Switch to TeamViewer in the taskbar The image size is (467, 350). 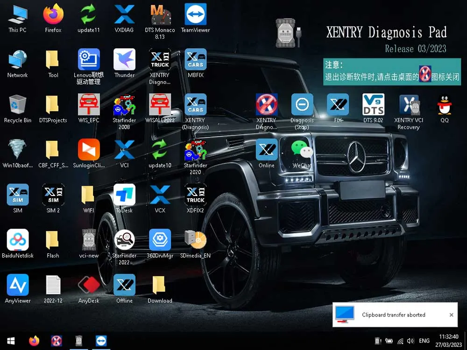(101, 341)
